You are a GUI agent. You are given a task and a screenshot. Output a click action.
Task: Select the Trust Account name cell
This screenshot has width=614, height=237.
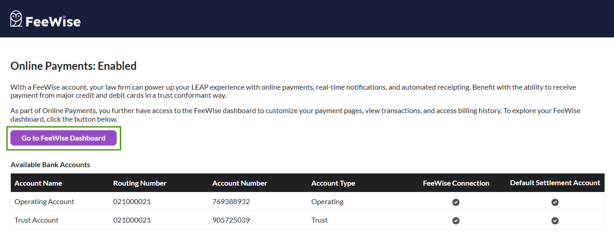coord(36,220)
